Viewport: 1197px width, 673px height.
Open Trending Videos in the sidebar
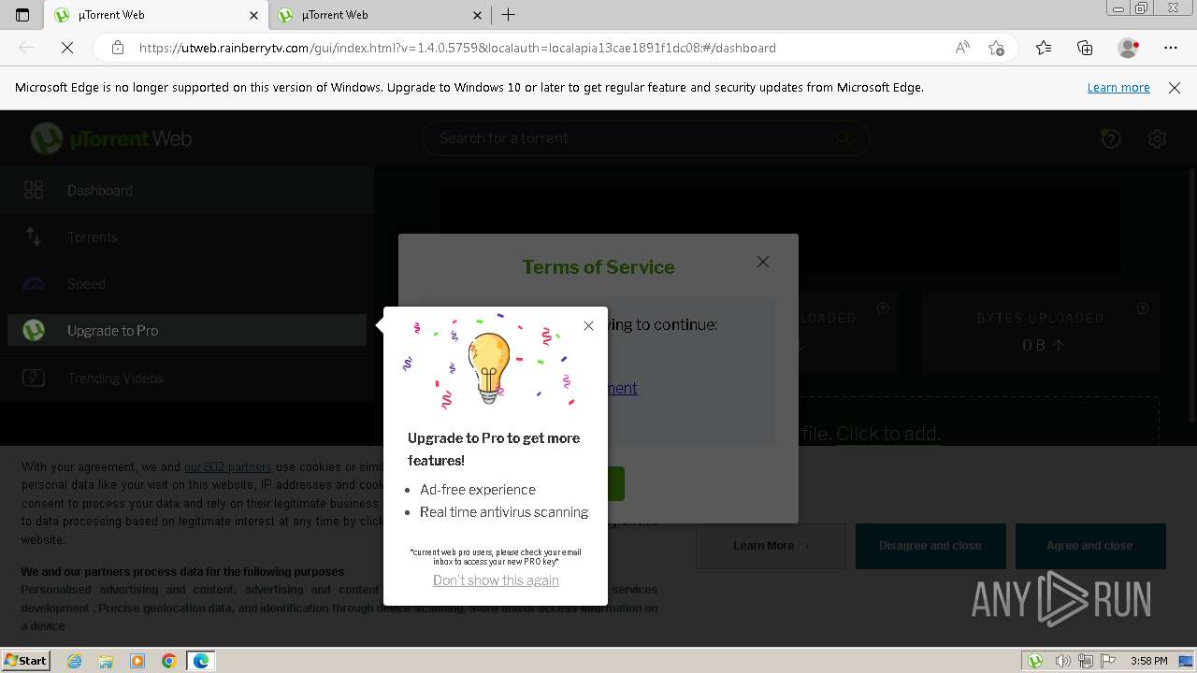187,378
